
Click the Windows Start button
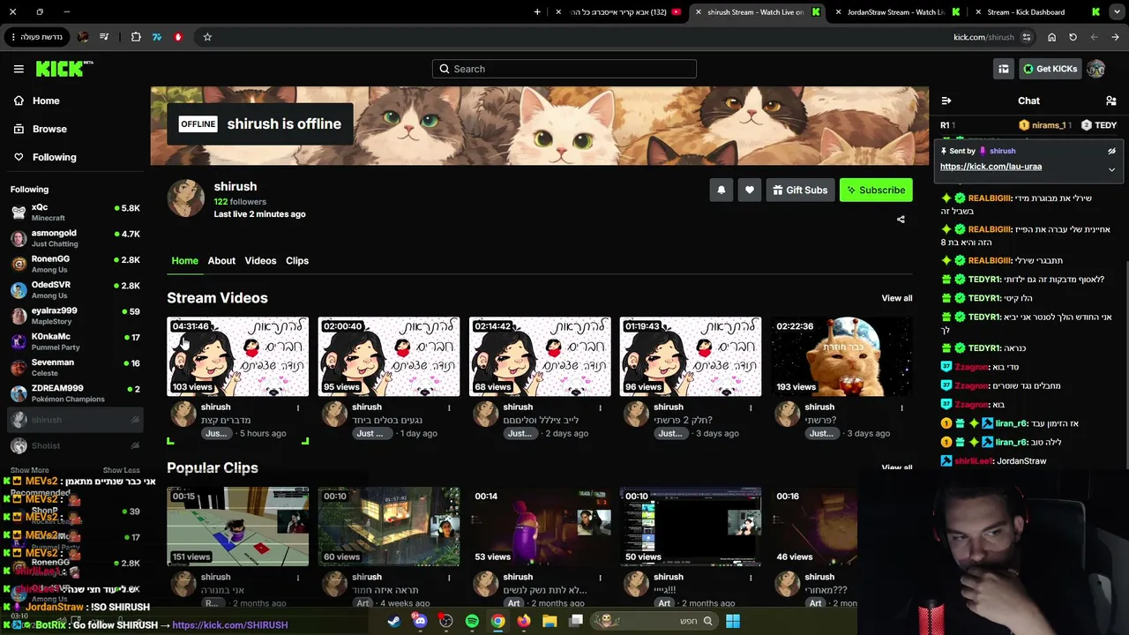pyautogui.click(x=732, y=621)
